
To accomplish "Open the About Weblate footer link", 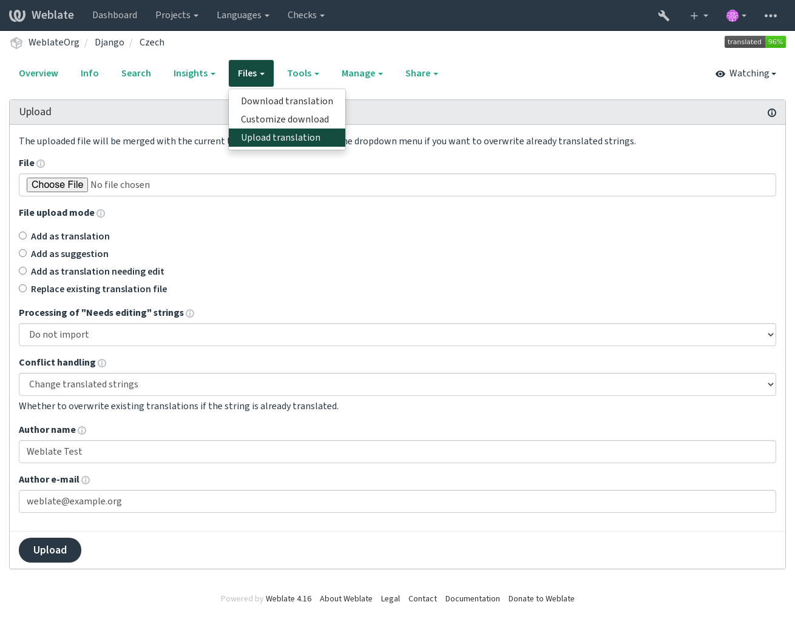I will (x=346, y=599).
